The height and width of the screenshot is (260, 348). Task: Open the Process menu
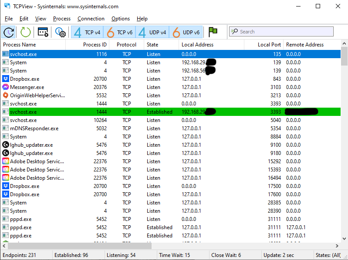[x=62, y=19]
